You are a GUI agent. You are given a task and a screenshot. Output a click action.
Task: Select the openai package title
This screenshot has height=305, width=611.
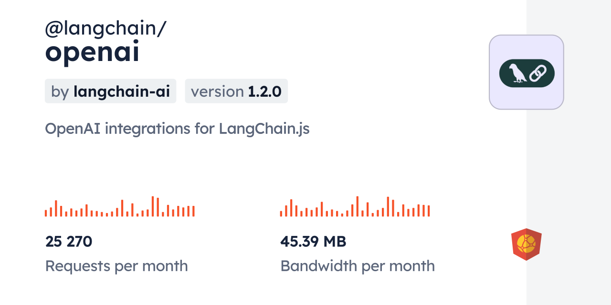coord(92,53)
